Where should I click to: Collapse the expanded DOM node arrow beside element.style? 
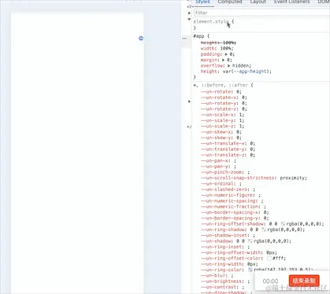pos(189,20)
